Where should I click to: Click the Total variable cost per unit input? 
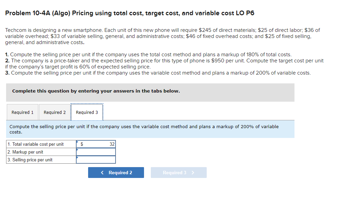click(x=96, y=144)
